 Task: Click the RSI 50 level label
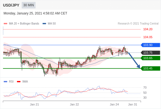[x=145, y=93]
